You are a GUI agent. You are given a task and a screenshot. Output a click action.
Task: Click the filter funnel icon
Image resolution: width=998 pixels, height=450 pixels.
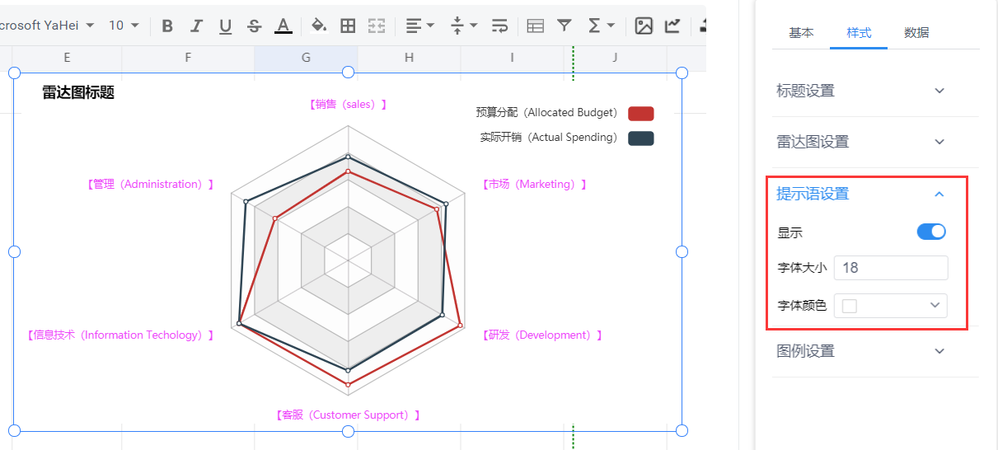pos(564,26)
